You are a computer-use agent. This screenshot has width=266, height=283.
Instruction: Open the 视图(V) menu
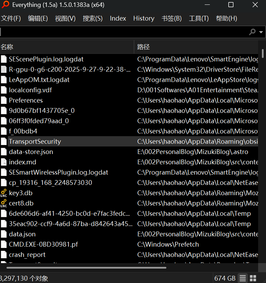(x=65, y=19)
